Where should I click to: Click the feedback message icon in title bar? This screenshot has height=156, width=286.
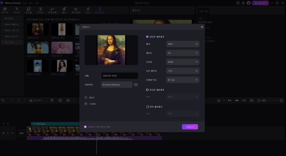pyautogui.click(x=238, y=3)
